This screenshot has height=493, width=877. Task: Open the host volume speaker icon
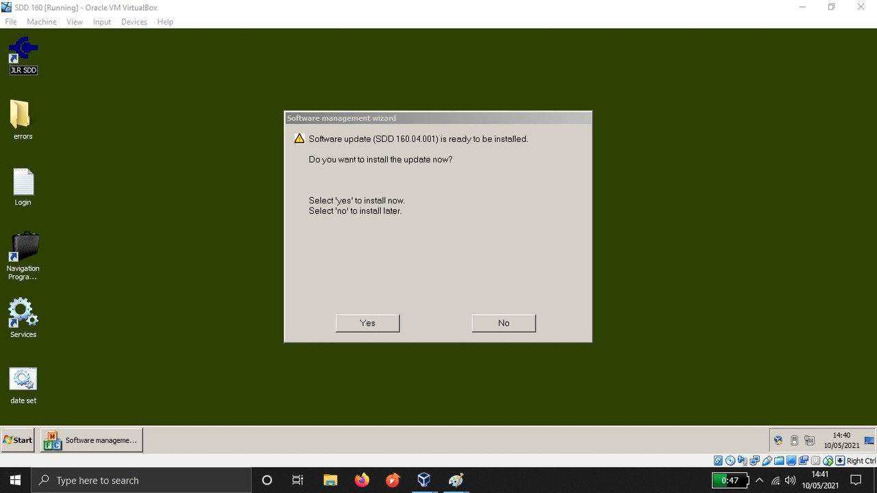[791, 481]
